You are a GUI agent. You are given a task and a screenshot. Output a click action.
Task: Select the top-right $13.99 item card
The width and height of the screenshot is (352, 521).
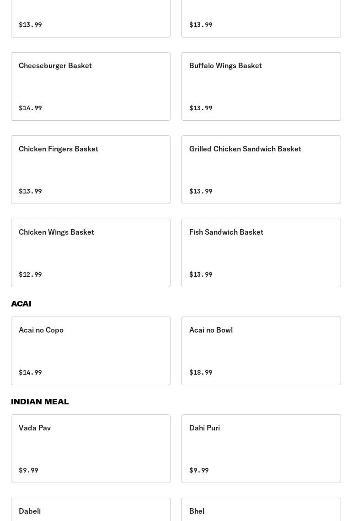tap(261, 18)
